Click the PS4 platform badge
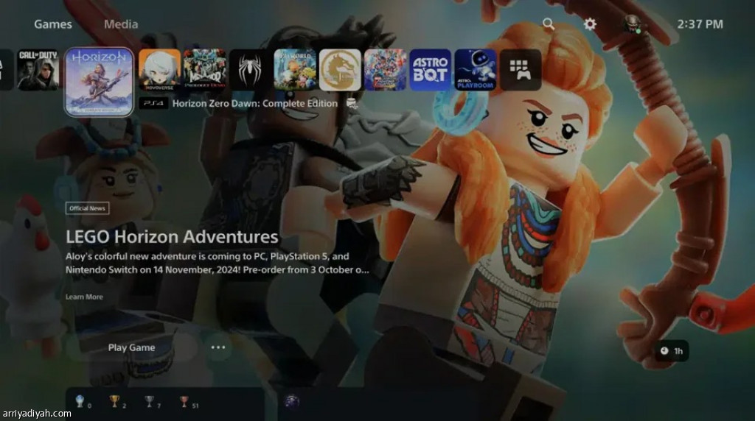The width and height of the screenshot is (755, 421). 153,103
